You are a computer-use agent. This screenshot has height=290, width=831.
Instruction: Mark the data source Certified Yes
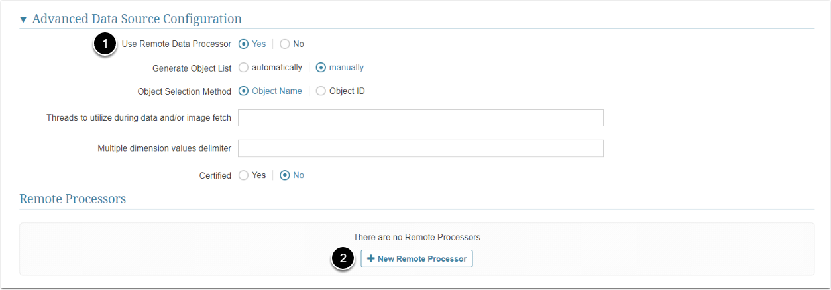pyautogui.click(x=244, y=175)
